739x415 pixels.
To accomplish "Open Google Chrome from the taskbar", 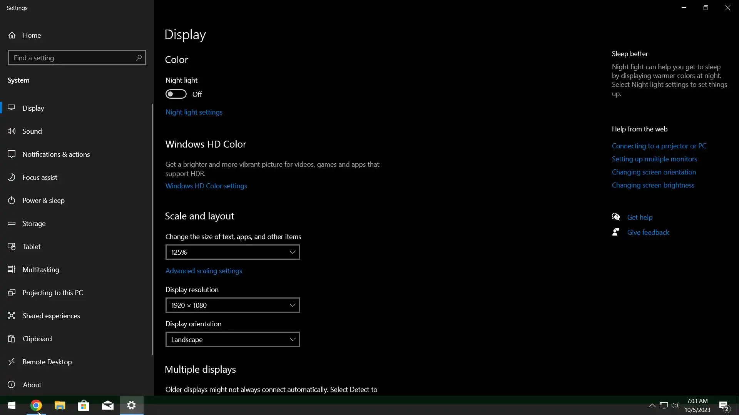I will coord(36,405).
